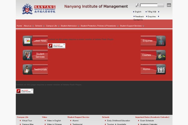Image resolution: width=188 pixels, height=125 pixels.
Task: Click the Enquiries button label on right
Action: [148, 41]
